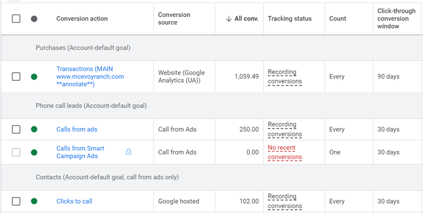Check the box for the Transactions row
The width and height of the screenshot is (423, 214).
[x=16, y=77]
